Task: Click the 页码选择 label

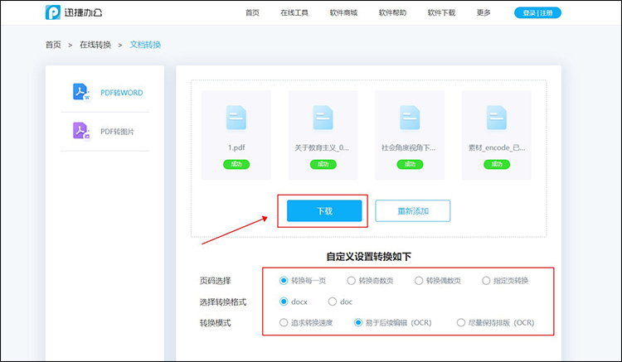Action: pos(215,281)
